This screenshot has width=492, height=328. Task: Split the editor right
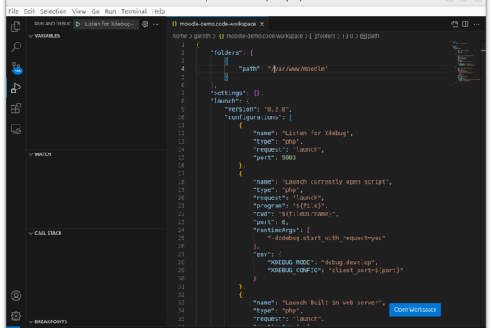click(x=465, y=24)
